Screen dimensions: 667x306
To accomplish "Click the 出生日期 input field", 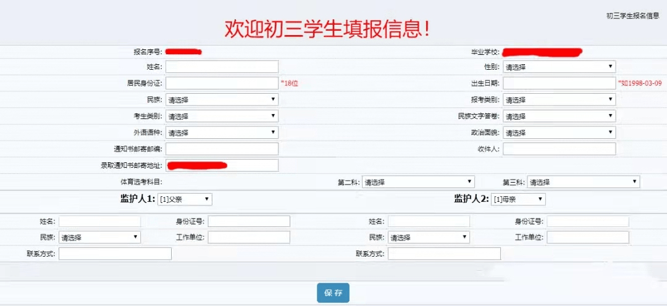I will tap(559, 83).
